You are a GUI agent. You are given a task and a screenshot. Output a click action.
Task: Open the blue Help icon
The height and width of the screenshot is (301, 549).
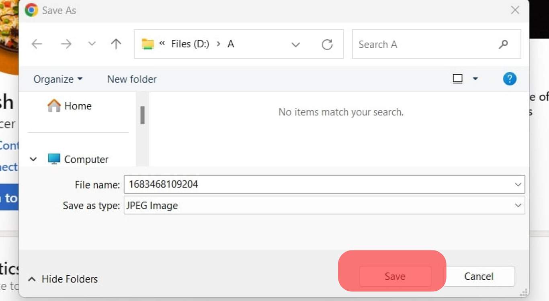(x=509, y=79)
